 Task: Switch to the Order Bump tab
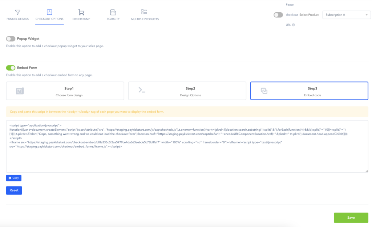click(x=81, y=19)
